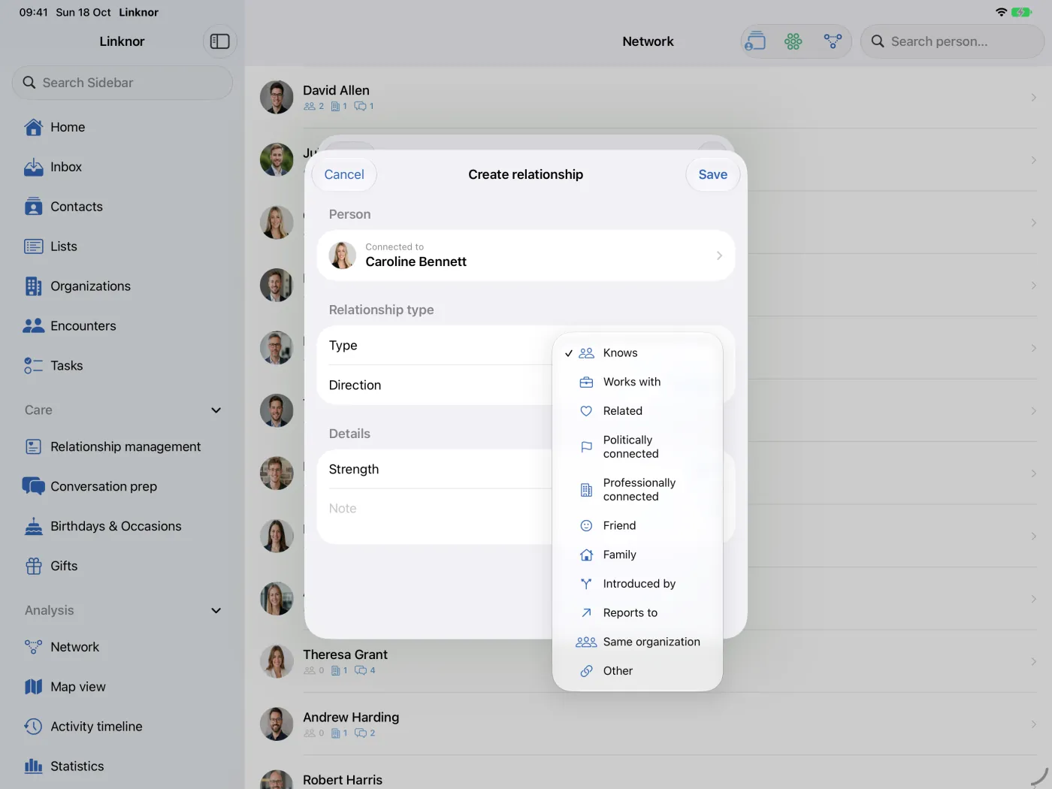
Task: Collapse the Care section
Action: 216,410
